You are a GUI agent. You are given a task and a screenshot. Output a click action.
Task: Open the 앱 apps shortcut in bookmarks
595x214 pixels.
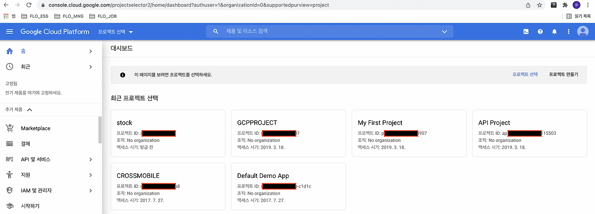click(x=10, y=16)
